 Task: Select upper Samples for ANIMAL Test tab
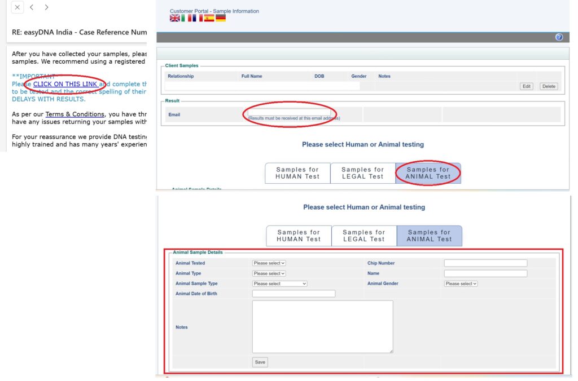pos(428,173)
